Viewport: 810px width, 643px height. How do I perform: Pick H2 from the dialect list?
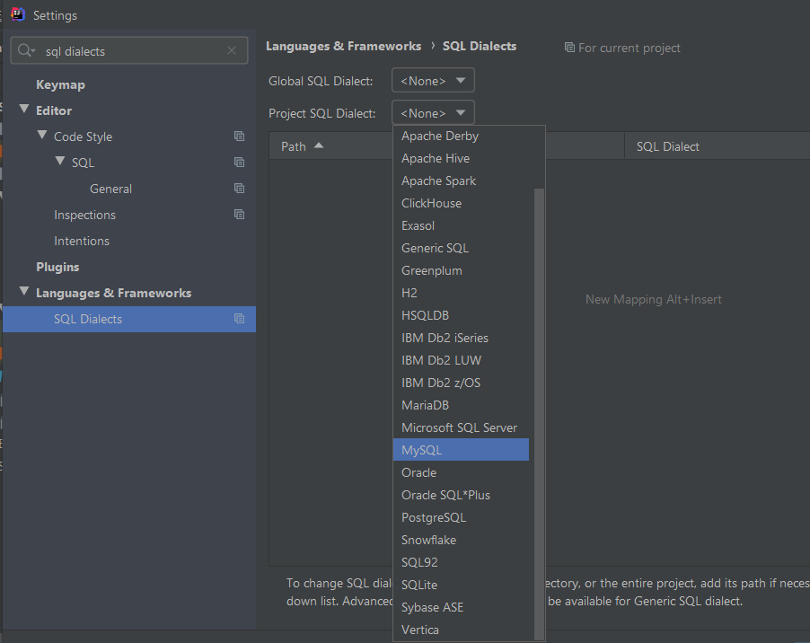[461, 293]
